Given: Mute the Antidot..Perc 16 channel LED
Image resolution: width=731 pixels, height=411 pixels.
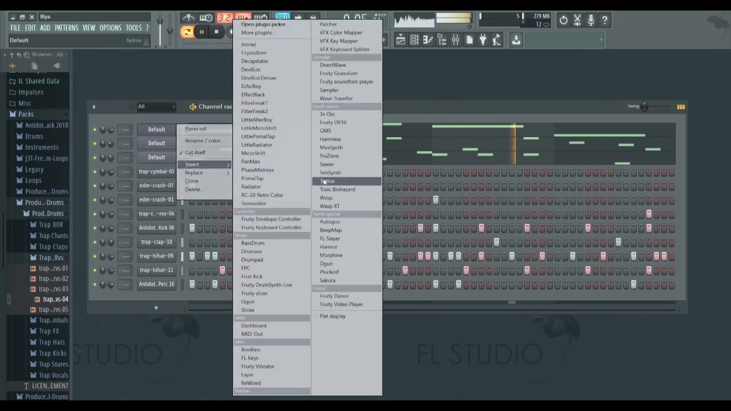Looking at the screenshot, I should 95,284.
